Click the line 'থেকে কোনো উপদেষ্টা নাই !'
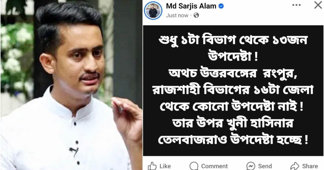Image resolution: width=324 pixels, height=170 pixels. pyautogui.click(x=233, y=107)
